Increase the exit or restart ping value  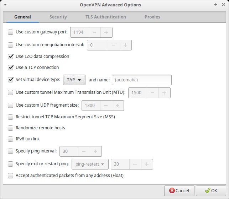pyautogui.click(x=147, y=164)
